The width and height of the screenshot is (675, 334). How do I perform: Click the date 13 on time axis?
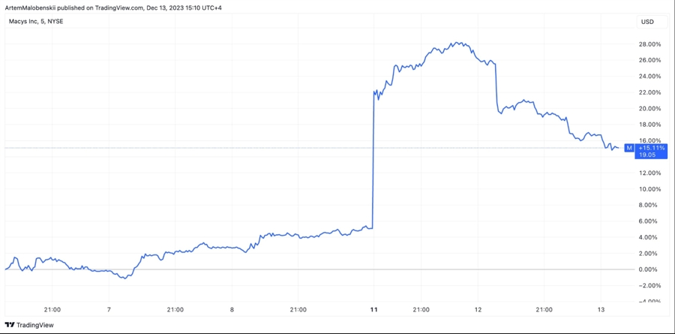[601, 309]
